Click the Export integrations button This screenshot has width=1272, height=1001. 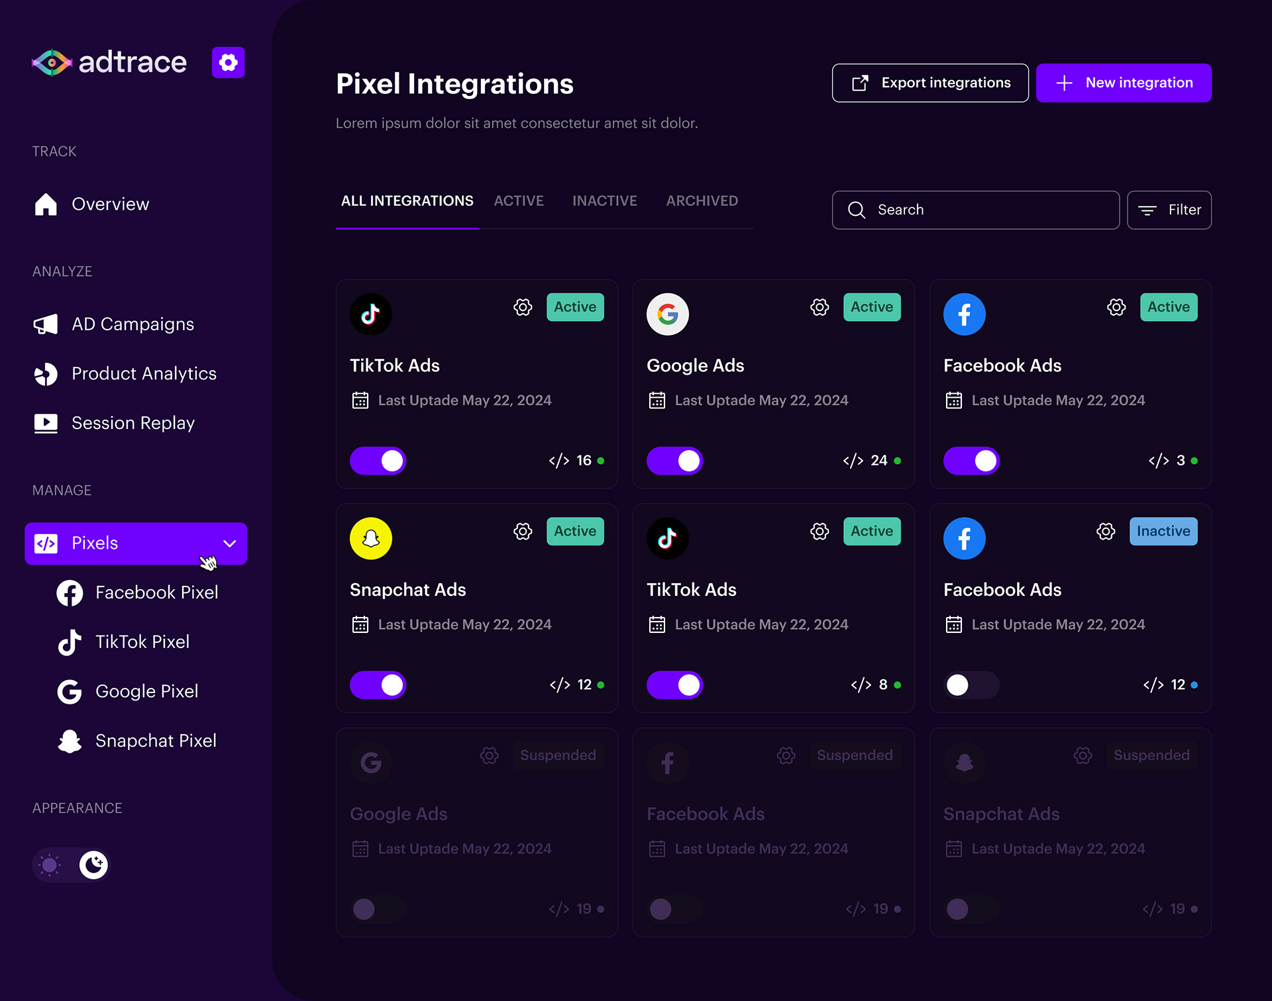pyautogui.click(x=929, y=83)
